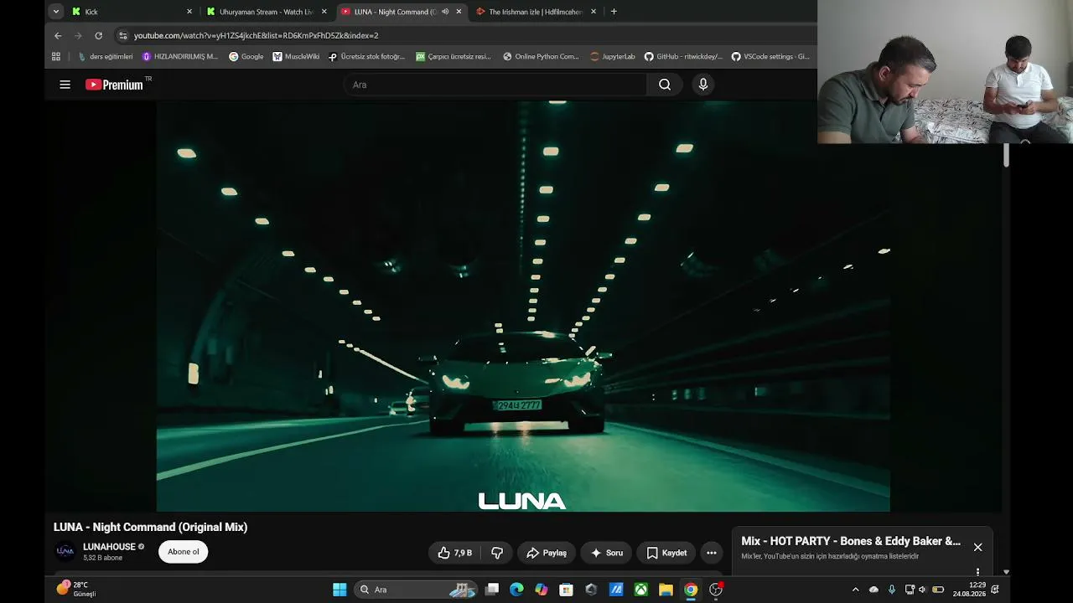1073x603 pixels.
Task: Open Mix playlist panel options menu
Action: pos(977,572)
